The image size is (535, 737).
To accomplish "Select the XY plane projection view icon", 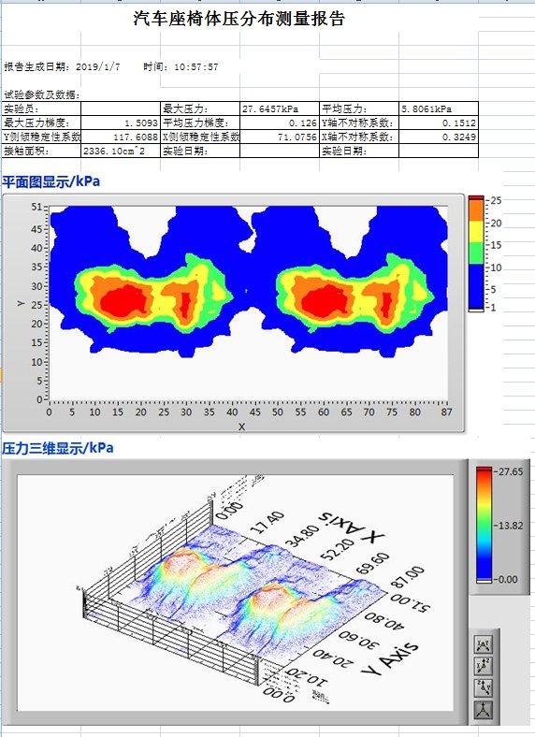I will click(x=484, y=644).
